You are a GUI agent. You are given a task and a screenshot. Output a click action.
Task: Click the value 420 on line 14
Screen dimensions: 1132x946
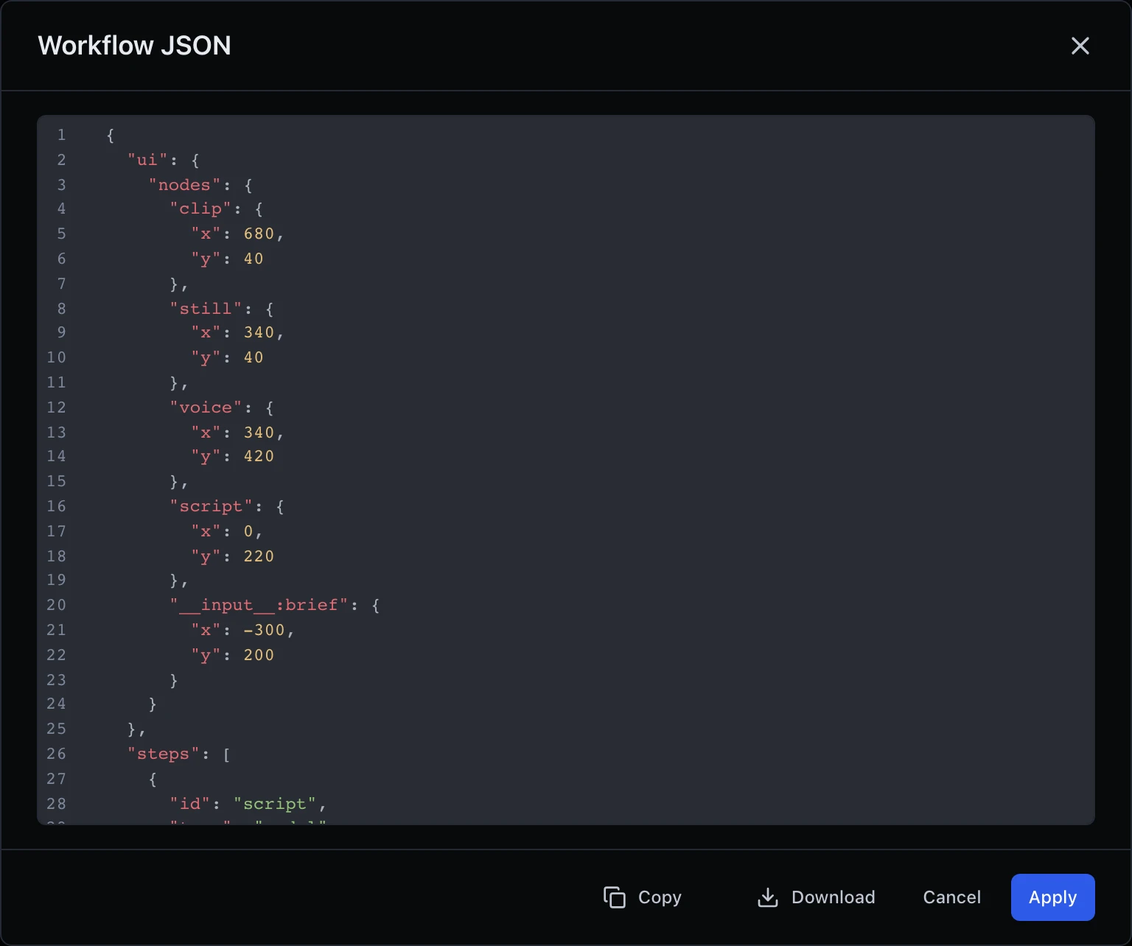pyautogui.click(x=259, y=456)
